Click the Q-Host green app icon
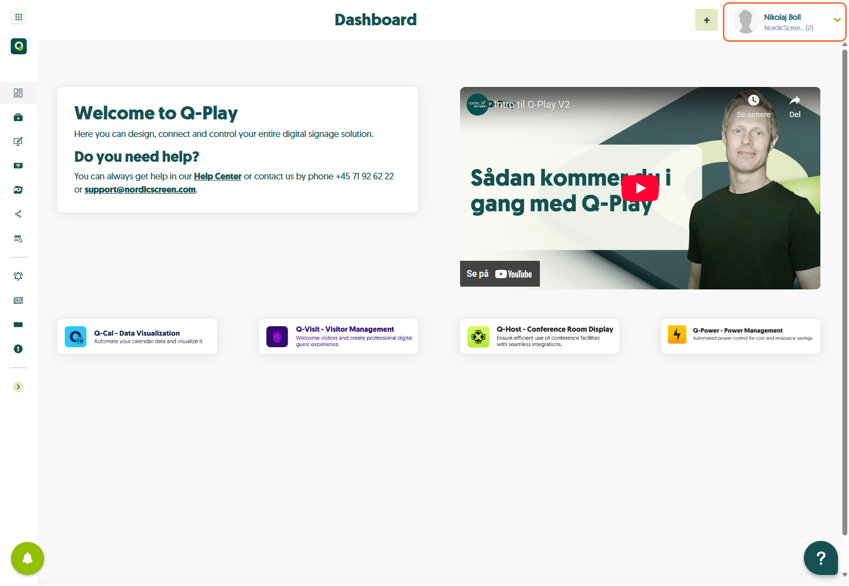This screenshot has height=586, width=849. 478,337
